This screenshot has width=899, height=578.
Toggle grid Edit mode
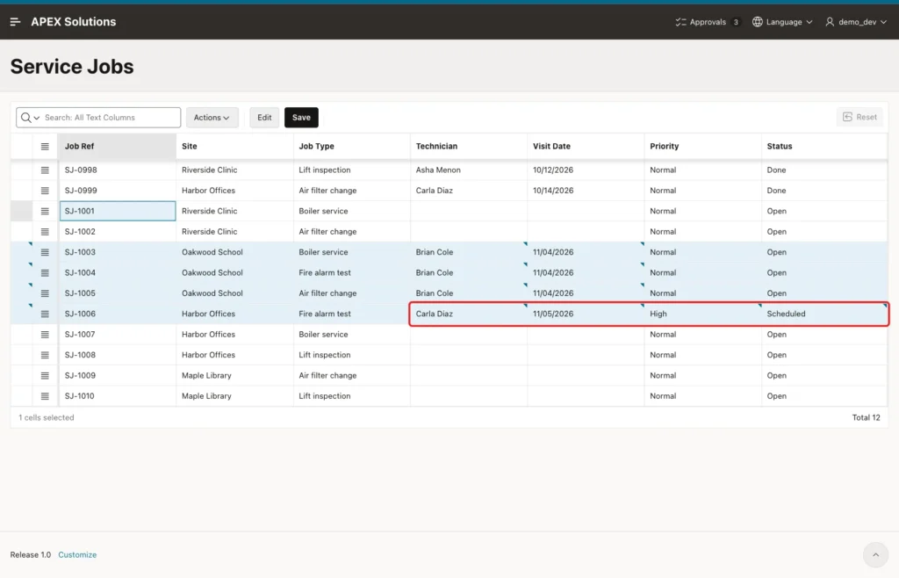tap(264, 118)
